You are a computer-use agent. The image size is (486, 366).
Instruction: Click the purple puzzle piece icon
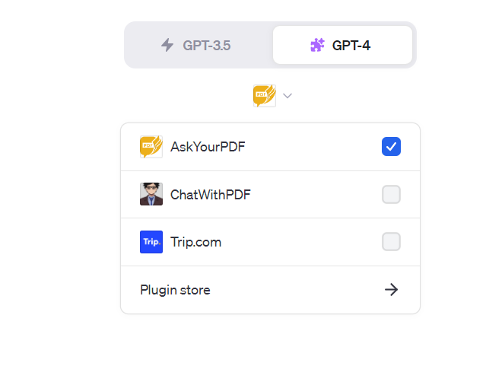click(x=317, y=45)
